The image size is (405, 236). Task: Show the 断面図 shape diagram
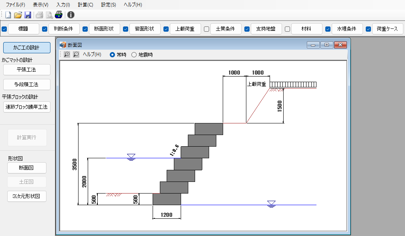[27, 168]
